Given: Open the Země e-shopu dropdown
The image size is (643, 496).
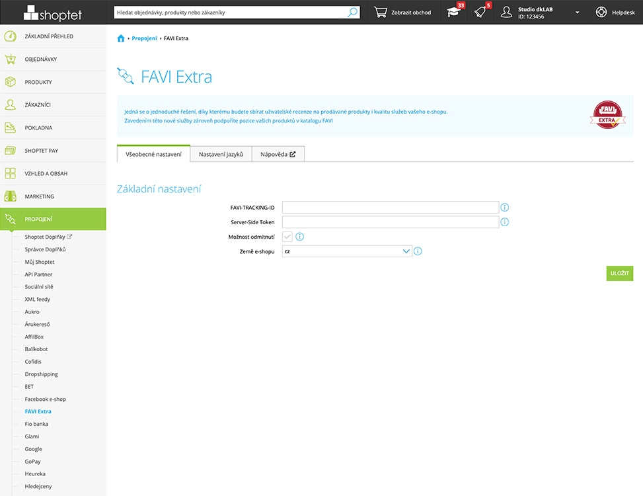Looking at the screenshot, I should pyautogui.click(x=347, y=251).
